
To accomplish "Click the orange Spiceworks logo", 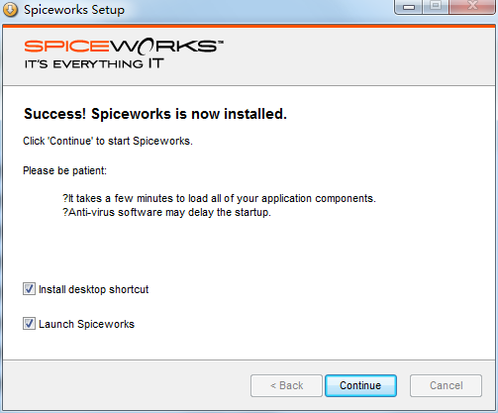I will (124, 46).
